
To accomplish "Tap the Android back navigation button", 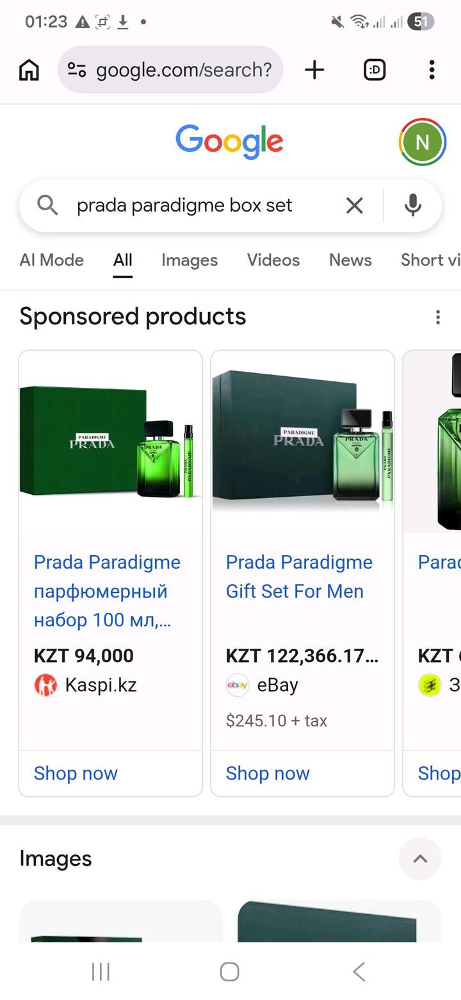I will (359, 972).
